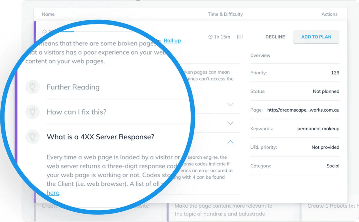Click background card about handrails and balustrade

[224, 210]
